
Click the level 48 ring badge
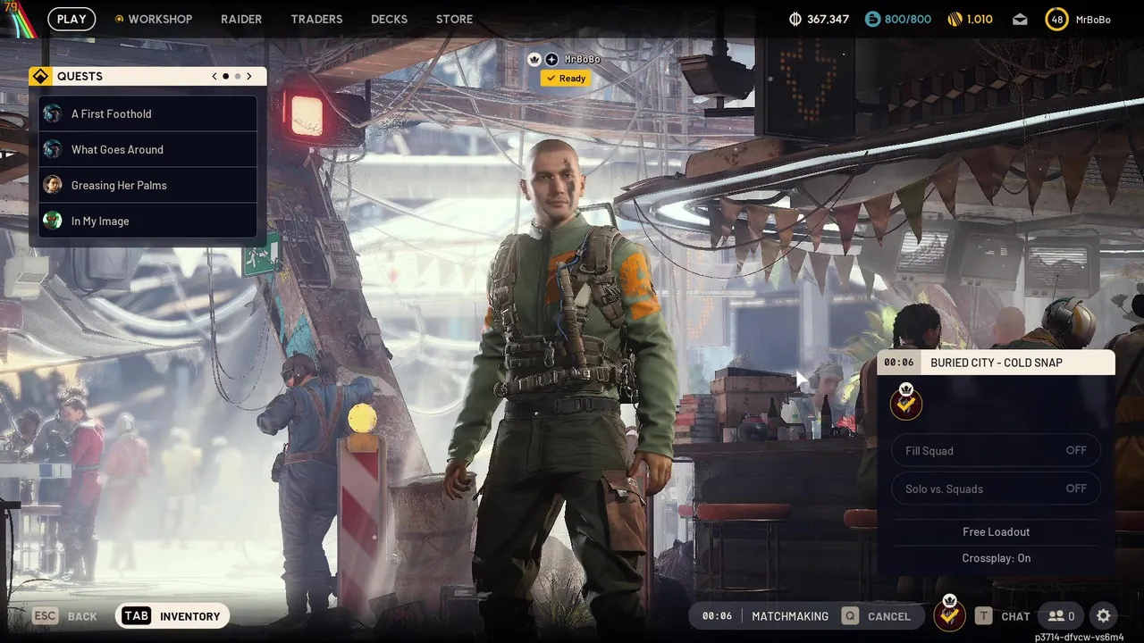click(1056, 19)
